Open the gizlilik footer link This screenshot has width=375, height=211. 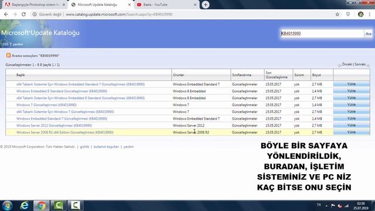[x=84, y=147]
